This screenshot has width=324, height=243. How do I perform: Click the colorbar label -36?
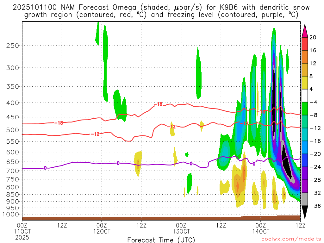[x=315, y=206]
